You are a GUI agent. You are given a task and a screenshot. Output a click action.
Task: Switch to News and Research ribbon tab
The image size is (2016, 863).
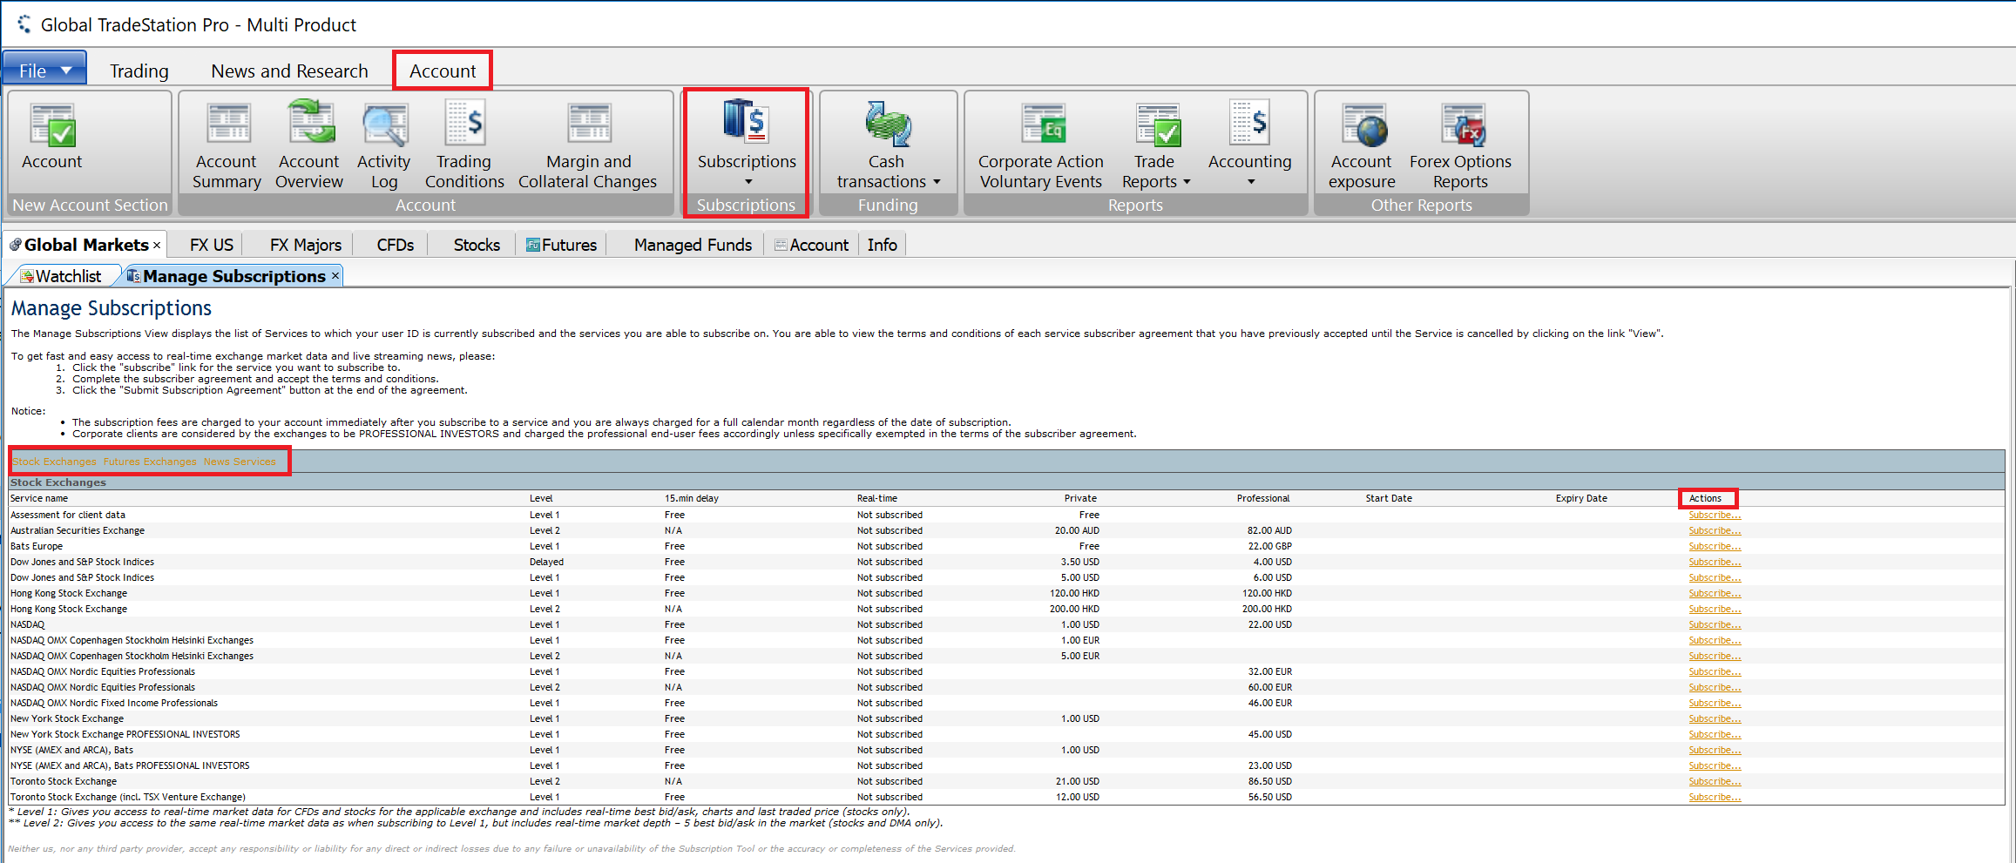[x=289, y=71]
